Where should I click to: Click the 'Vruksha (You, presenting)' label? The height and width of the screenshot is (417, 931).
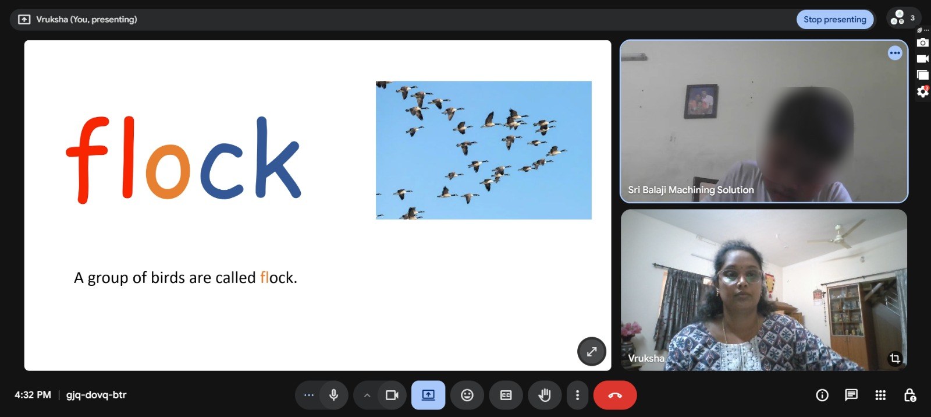coord(87,19)
